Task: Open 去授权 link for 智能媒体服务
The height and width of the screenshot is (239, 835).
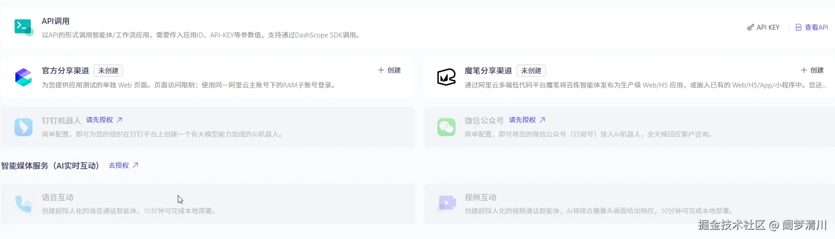Action: (x=119, y=165)
